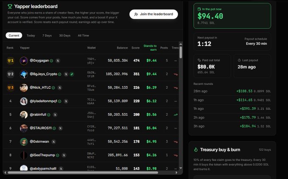Click the rank 3 medal badge
The height and width of the screenshot is (179, 288).
point(11,87)
